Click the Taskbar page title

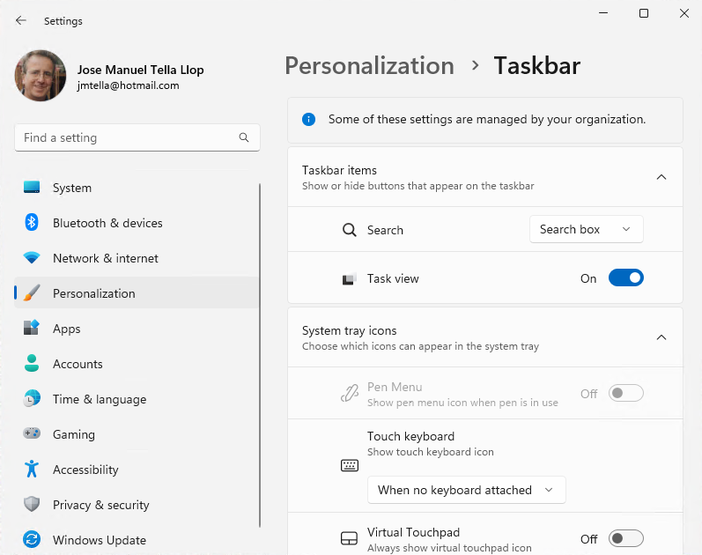536,66
